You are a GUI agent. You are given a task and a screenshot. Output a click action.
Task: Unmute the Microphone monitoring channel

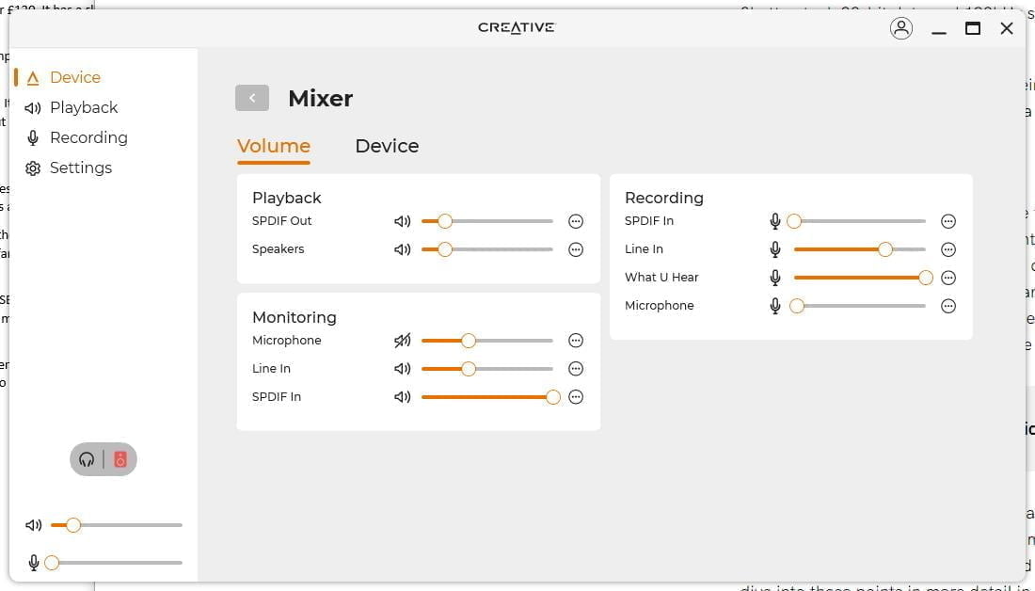(403, 341)
